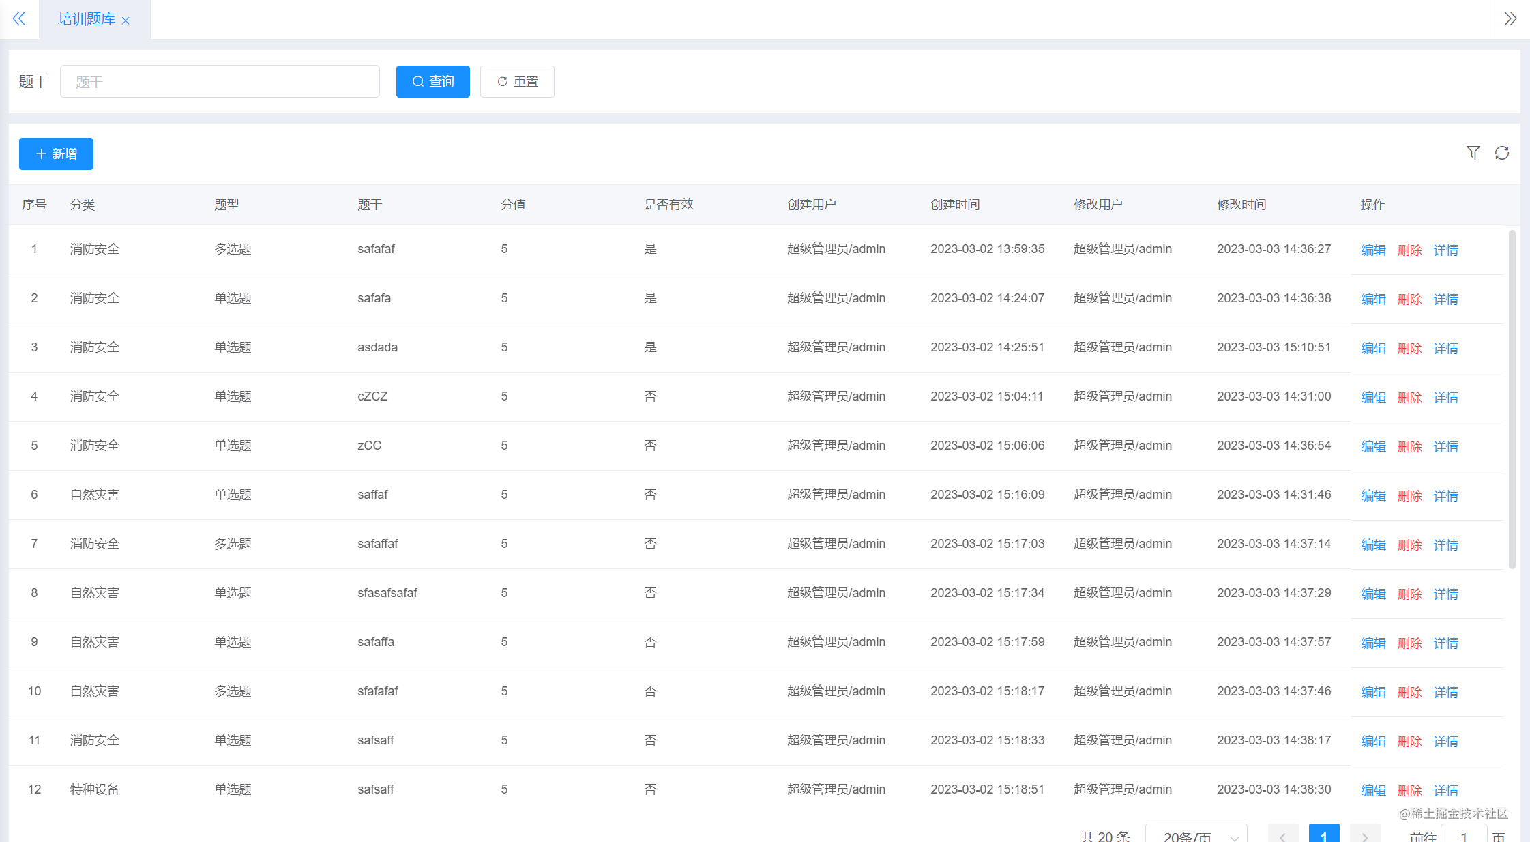The height and width of the screenshot is (842, 1530).
Task: Delete the row with question 'asdada'
Action: tap(1409, 347)
